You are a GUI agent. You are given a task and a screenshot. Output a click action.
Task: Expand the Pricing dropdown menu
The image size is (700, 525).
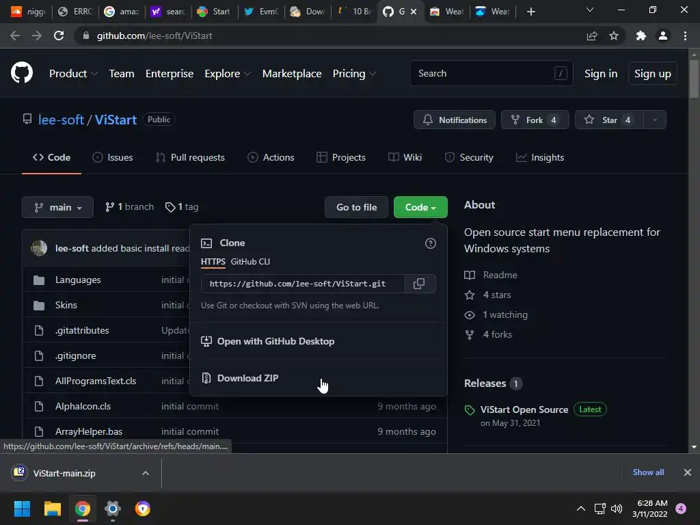(355, 74)
